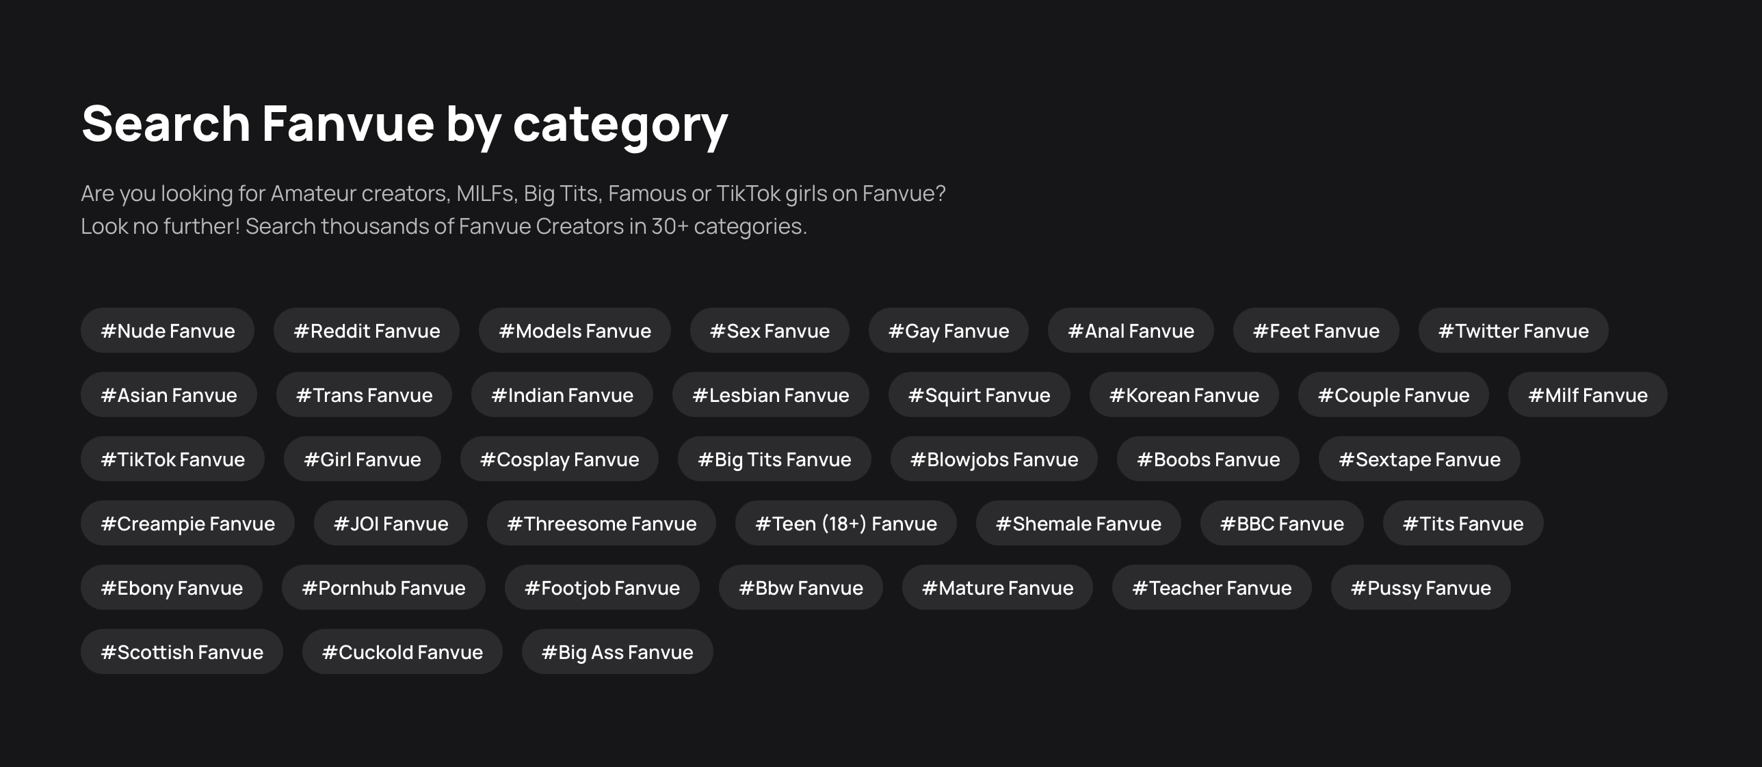
Task: Select the #Korean Fanvue category
Action: click(x=1184, y=395)
